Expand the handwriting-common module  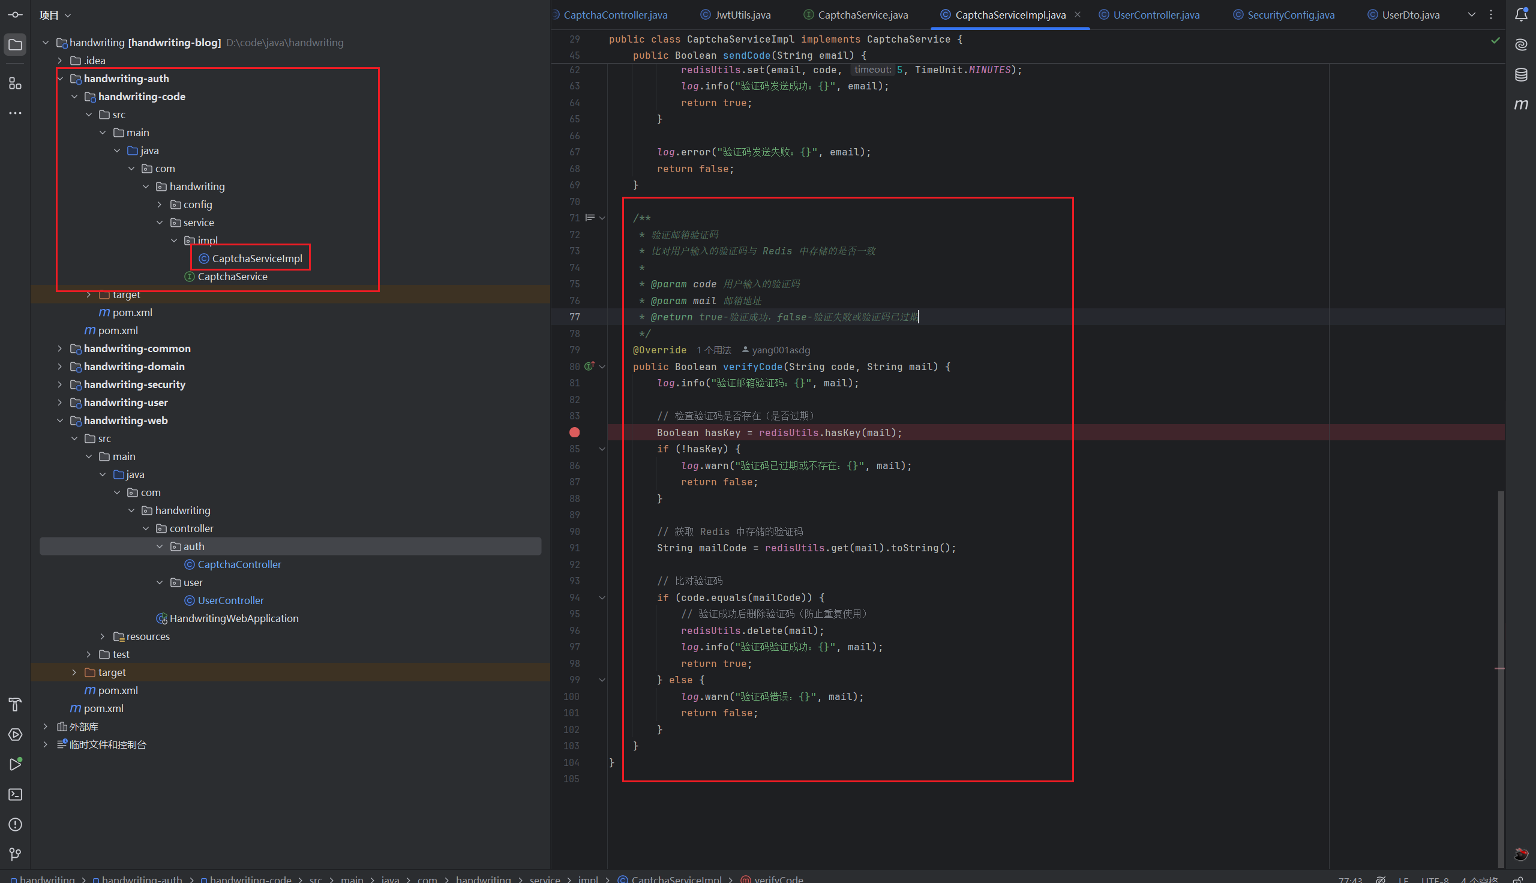pos(59,349)
